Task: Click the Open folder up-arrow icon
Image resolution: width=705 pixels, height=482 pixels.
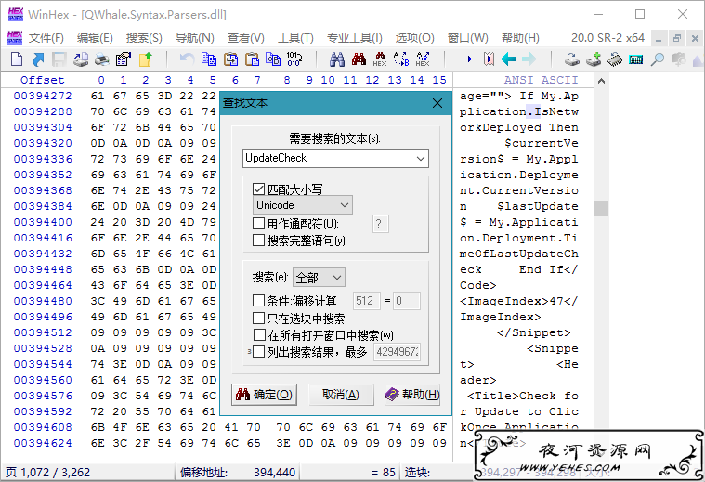Action: coord(145,59)
